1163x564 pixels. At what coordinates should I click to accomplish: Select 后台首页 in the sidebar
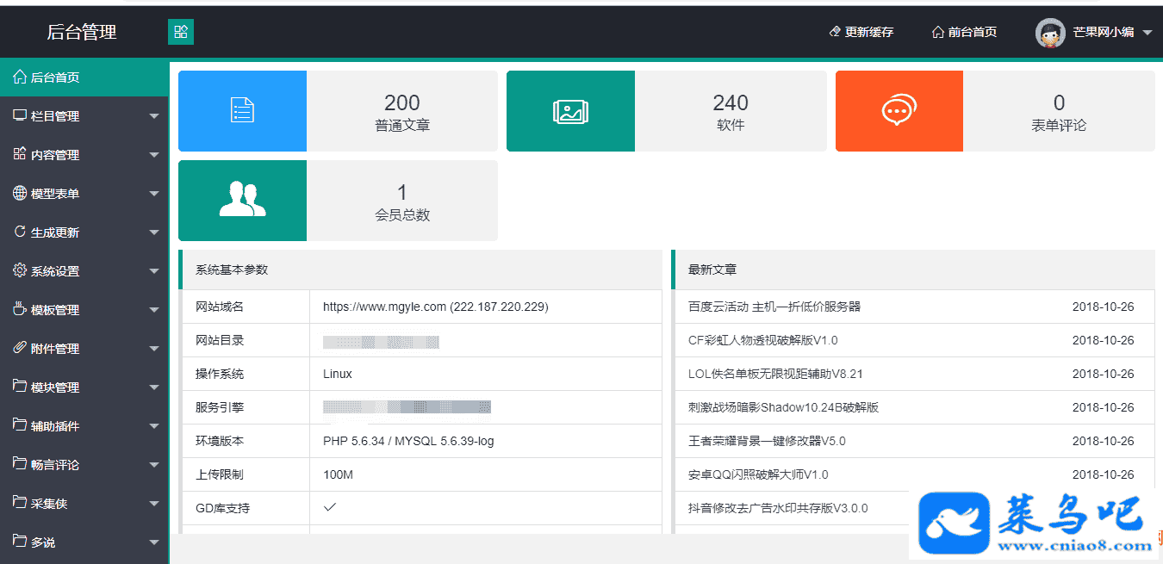pyautogui.click(x=55, y=77)
